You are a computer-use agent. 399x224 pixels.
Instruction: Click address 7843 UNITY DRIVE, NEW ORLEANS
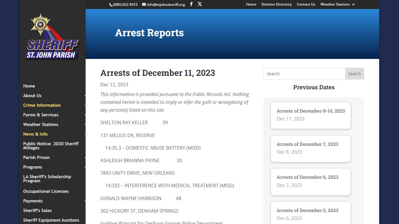[137, 173]
